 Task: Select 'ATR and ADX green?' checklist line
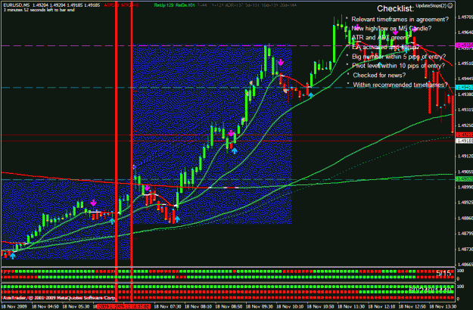381,38
